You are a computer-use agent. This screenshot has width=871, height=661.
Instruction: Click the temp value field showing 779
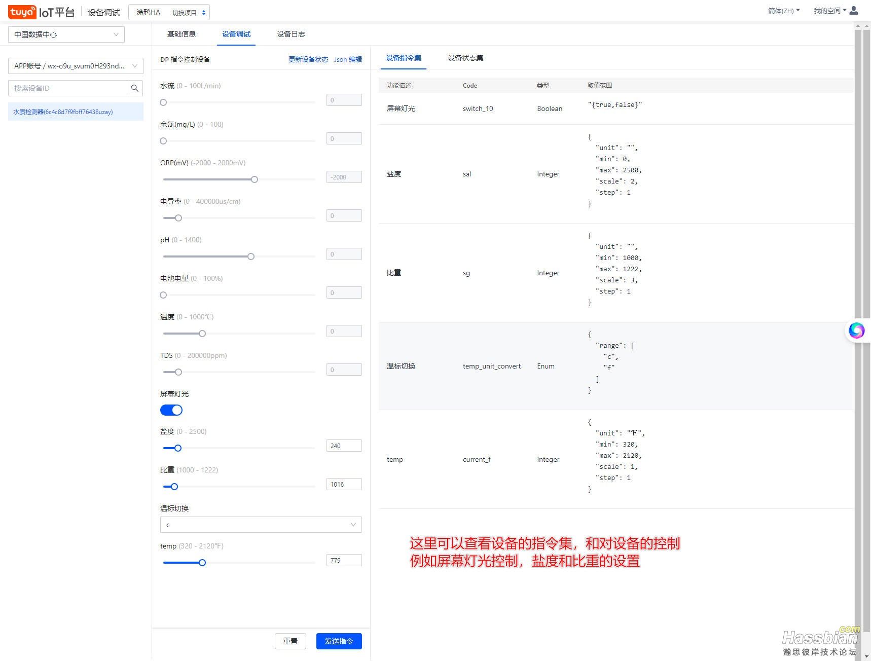[344, 560]
